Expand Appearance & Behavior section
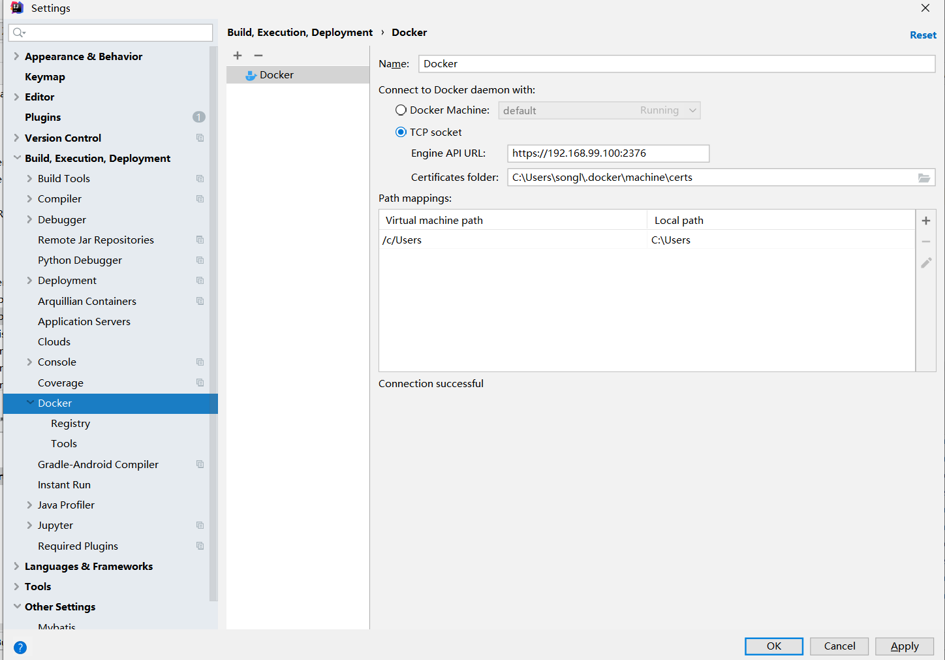945x660 pixels. coord(16,56)
